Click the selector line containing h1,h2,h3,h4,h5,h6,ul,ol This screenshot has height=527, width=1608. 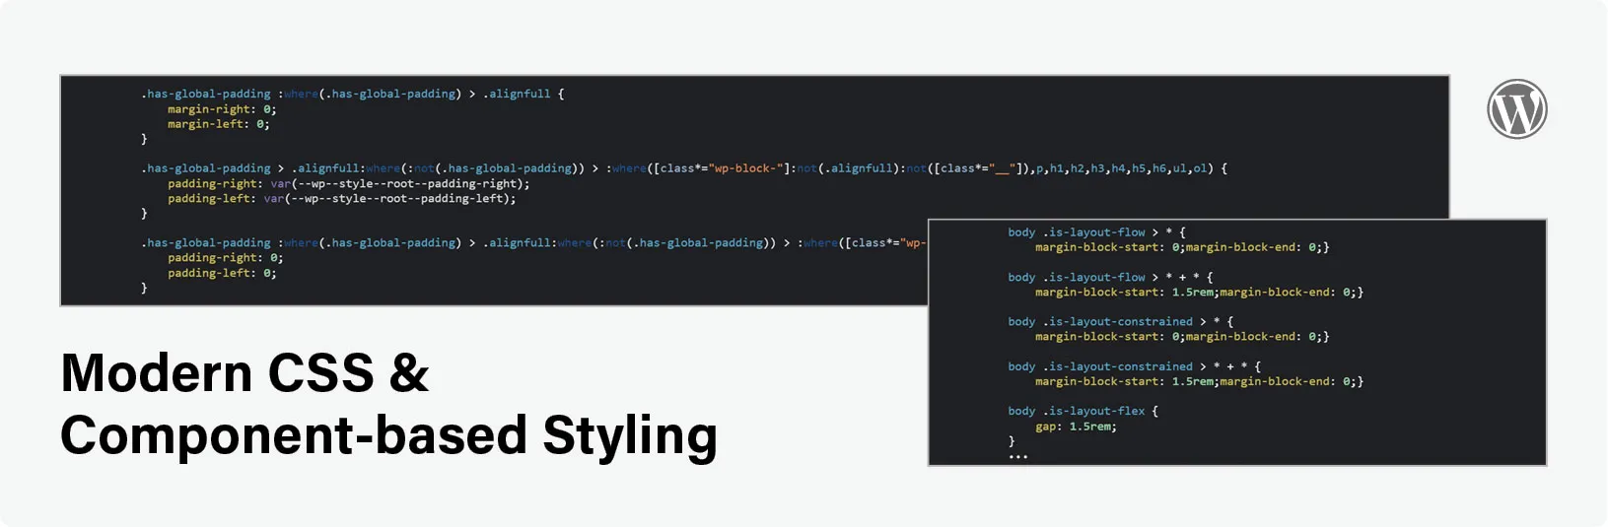(683, 168)
